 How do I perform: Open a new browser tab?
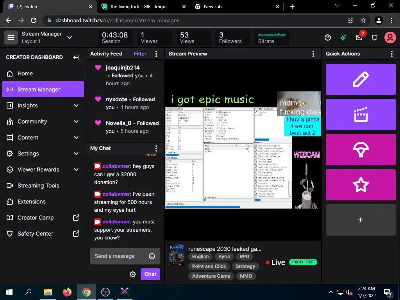pos(292,7)
